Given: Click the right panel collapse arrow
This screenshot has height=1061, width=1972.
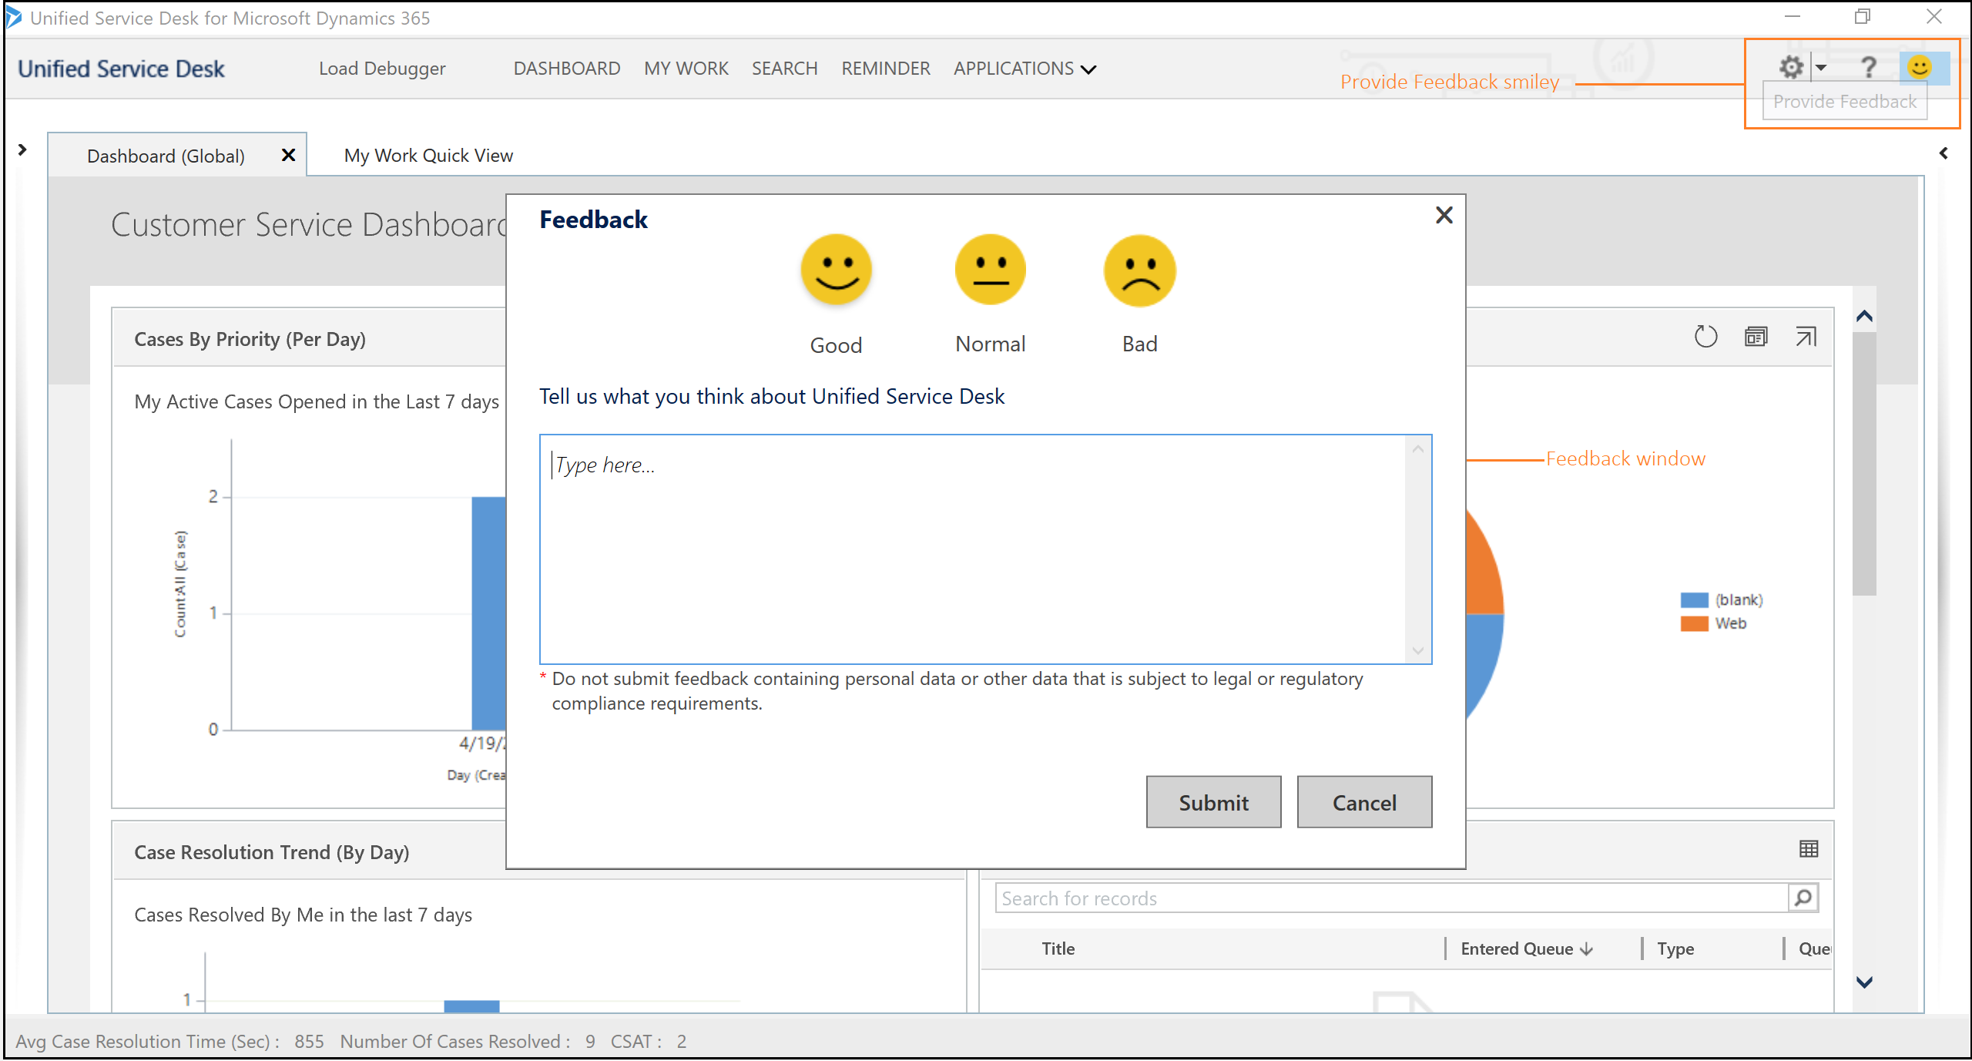Looking at the screenshot, I should click(x=1946, y=154).
